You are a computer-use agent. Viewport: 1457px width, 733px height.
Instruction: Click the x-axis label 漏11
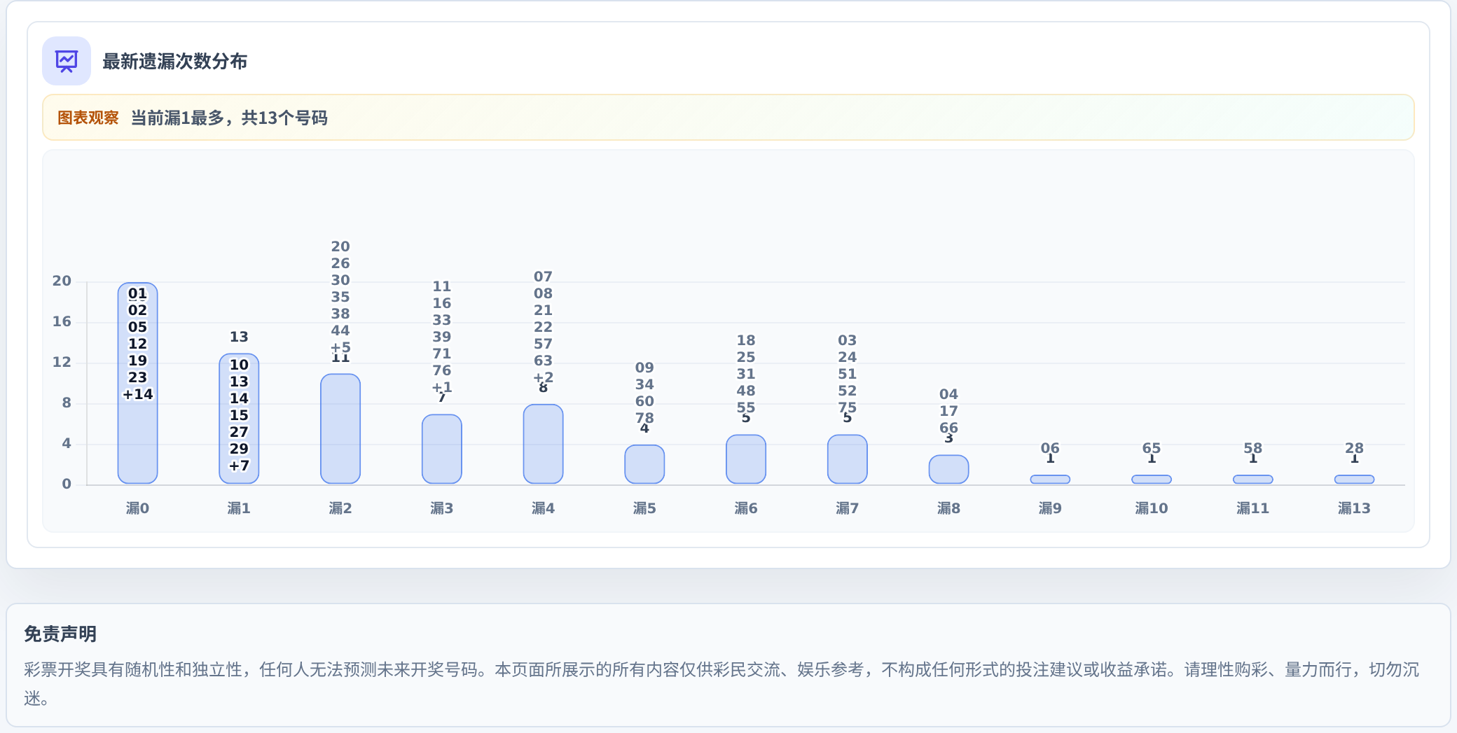click(x=1253, y=508)
